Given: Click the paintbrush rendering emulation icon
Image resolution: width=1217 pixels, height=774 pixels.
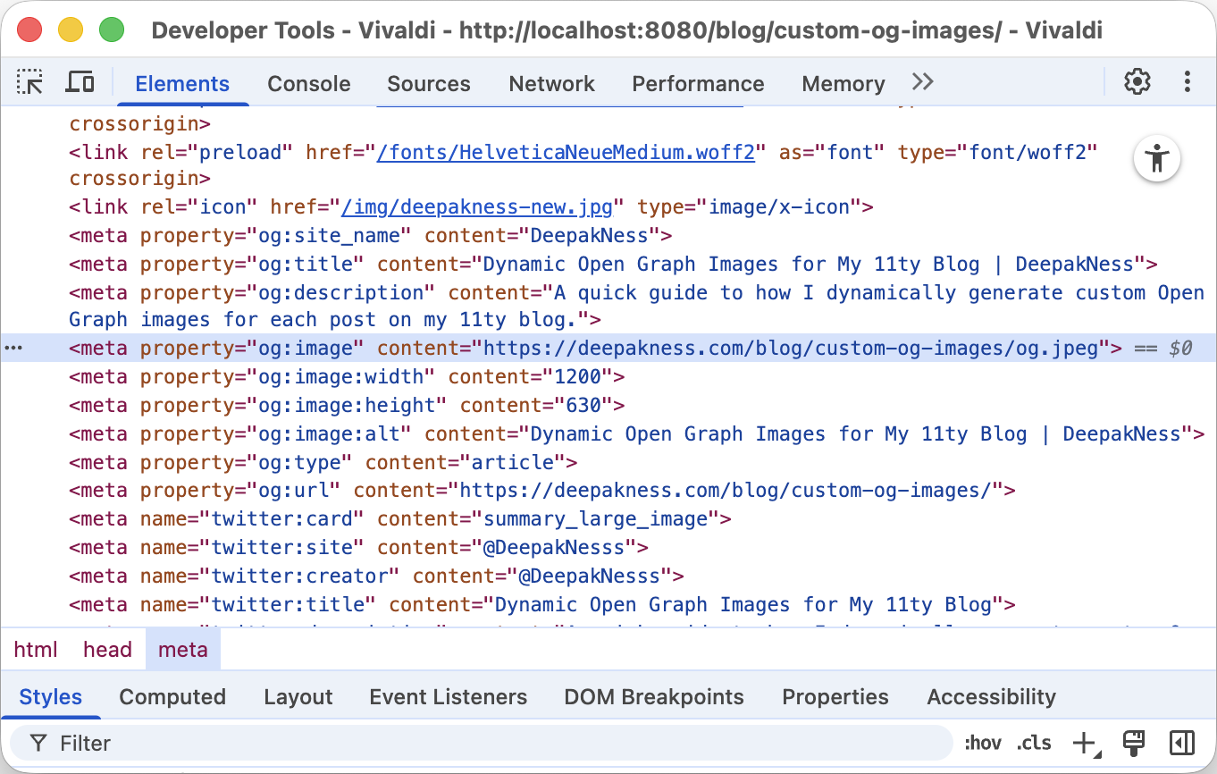Looking at the screenshot, I should point(1134,743).
